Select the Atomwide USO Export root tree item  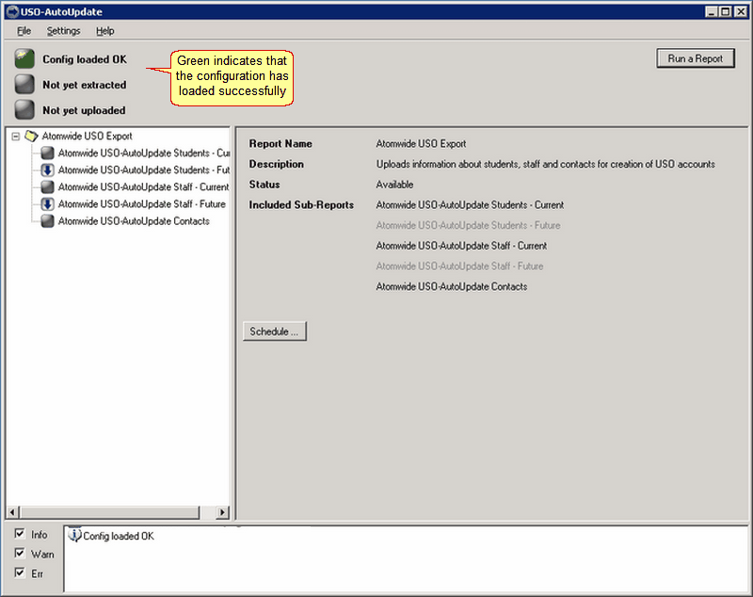pos(87,136)
